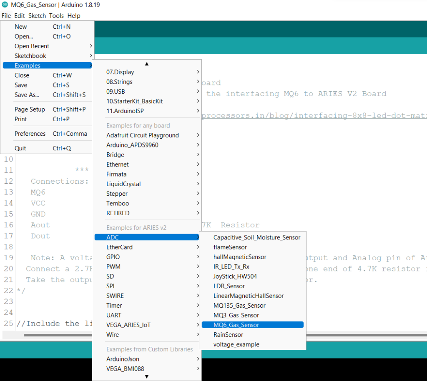
Task: Open the RainSensor example
Action: coord(228,334)
